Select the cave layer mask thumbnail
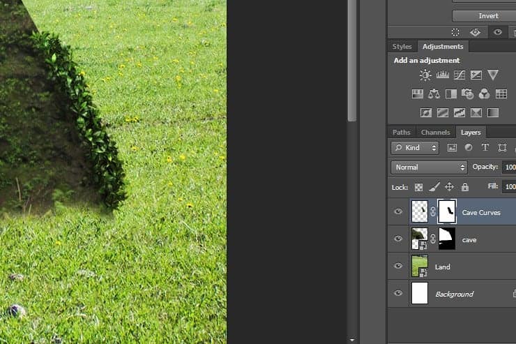This screenshot has width=516, height=344. click(447, 239)
